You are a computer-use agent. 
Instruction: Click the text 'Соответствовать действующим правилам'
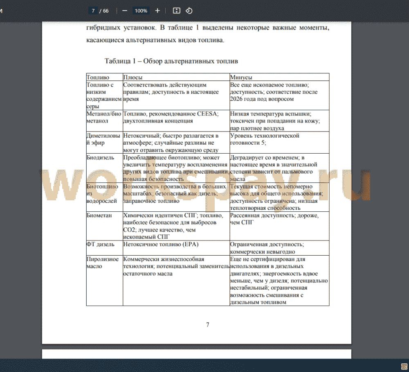click(x=164, y=88)
